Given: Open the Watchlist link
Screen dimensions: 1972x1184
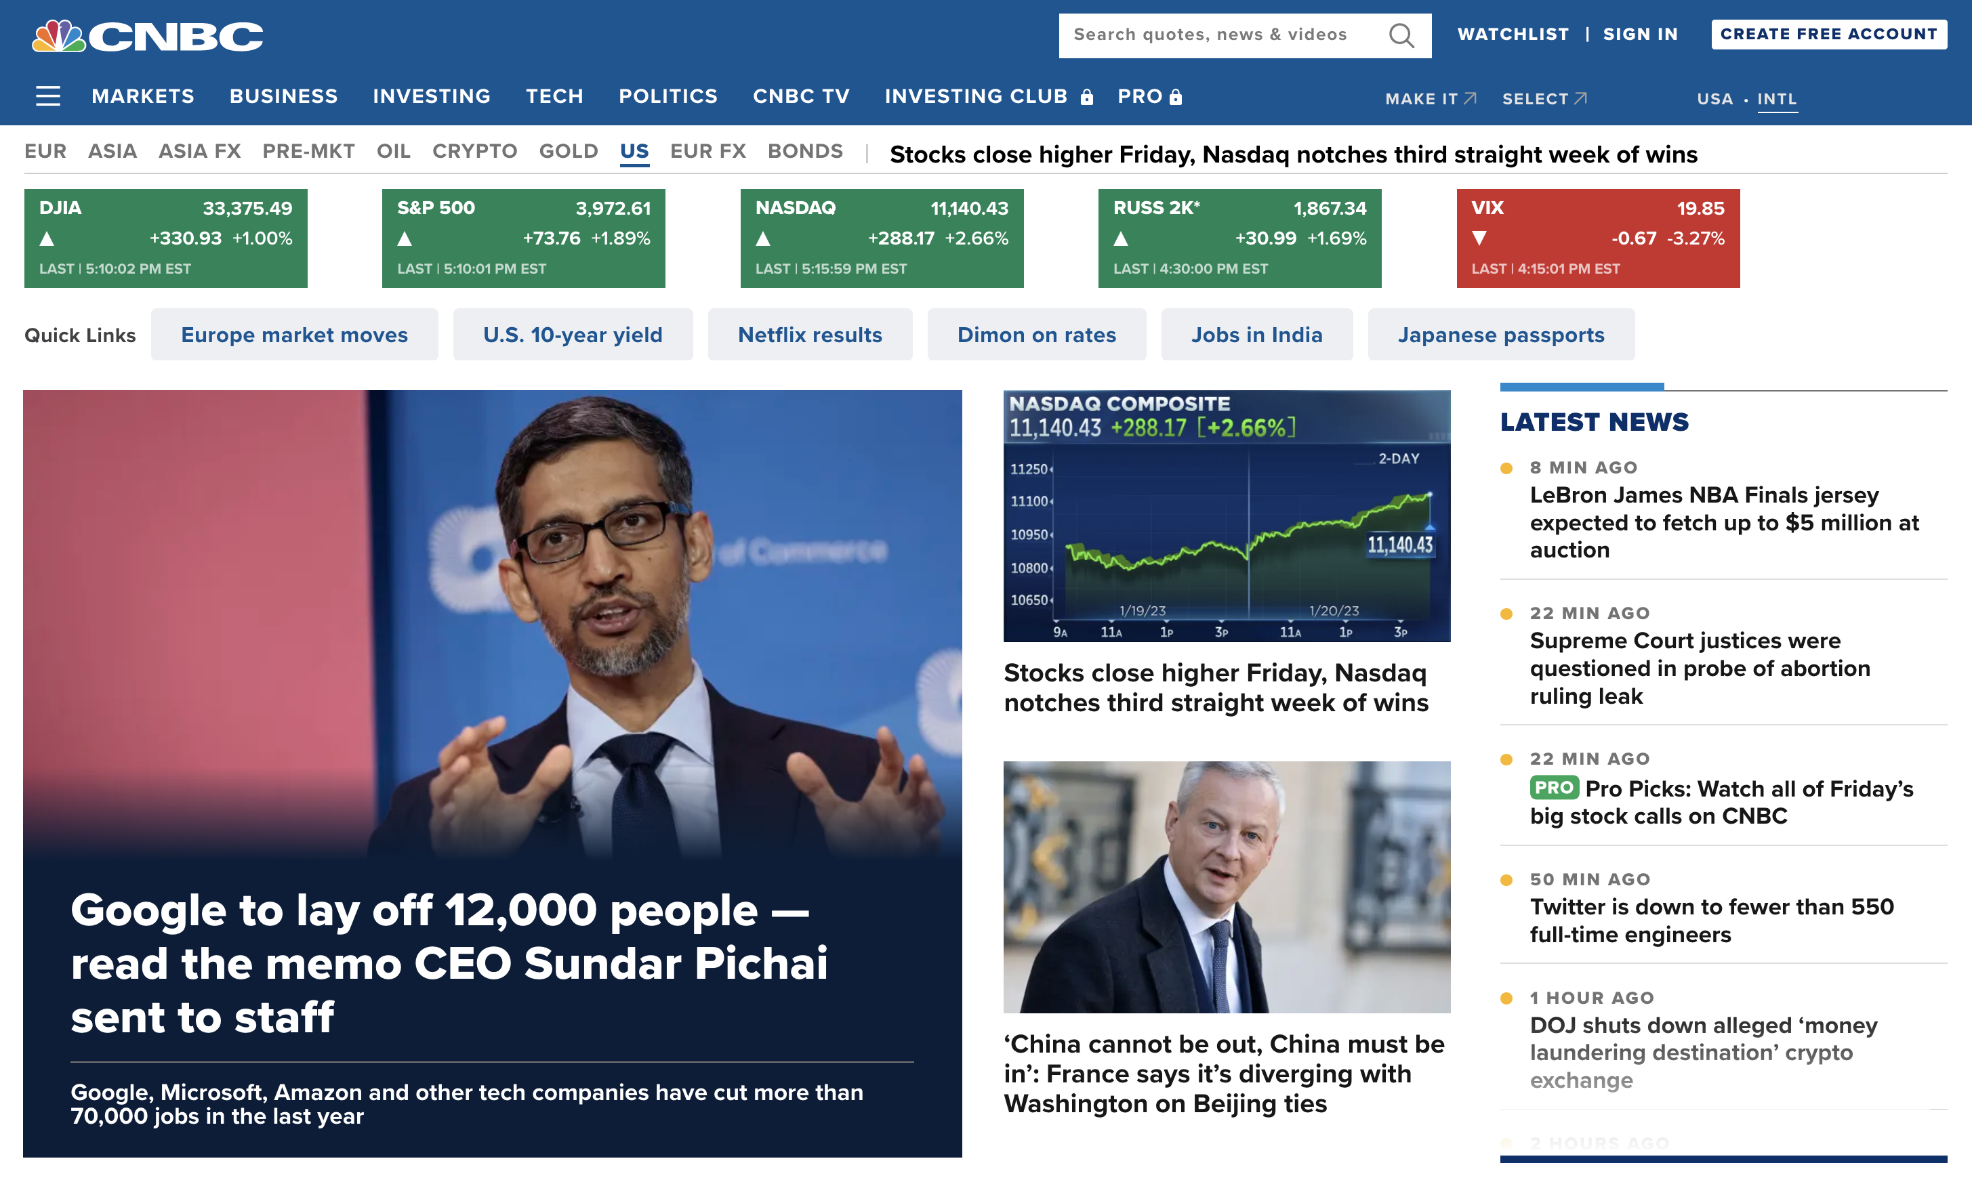Looking at the screenshot, I should (x=1513, y=35).
